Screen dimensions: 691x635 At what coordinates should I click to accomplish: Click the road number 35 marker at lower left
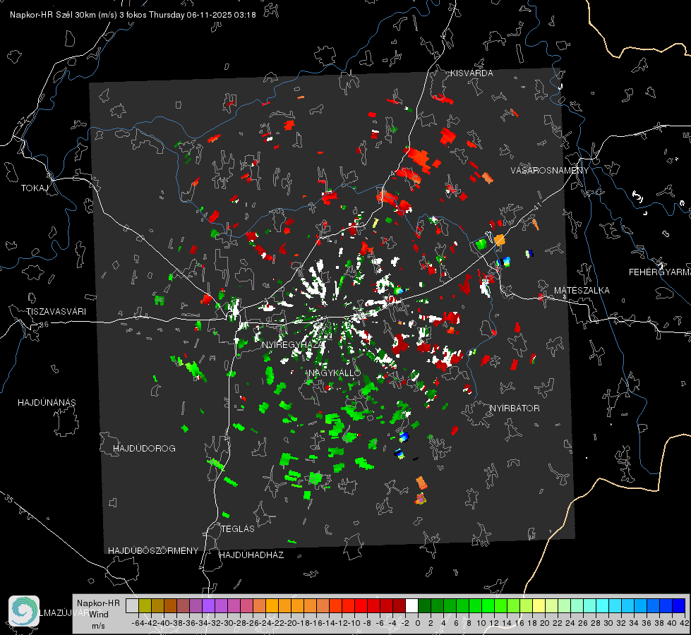(x=9, y=498)
